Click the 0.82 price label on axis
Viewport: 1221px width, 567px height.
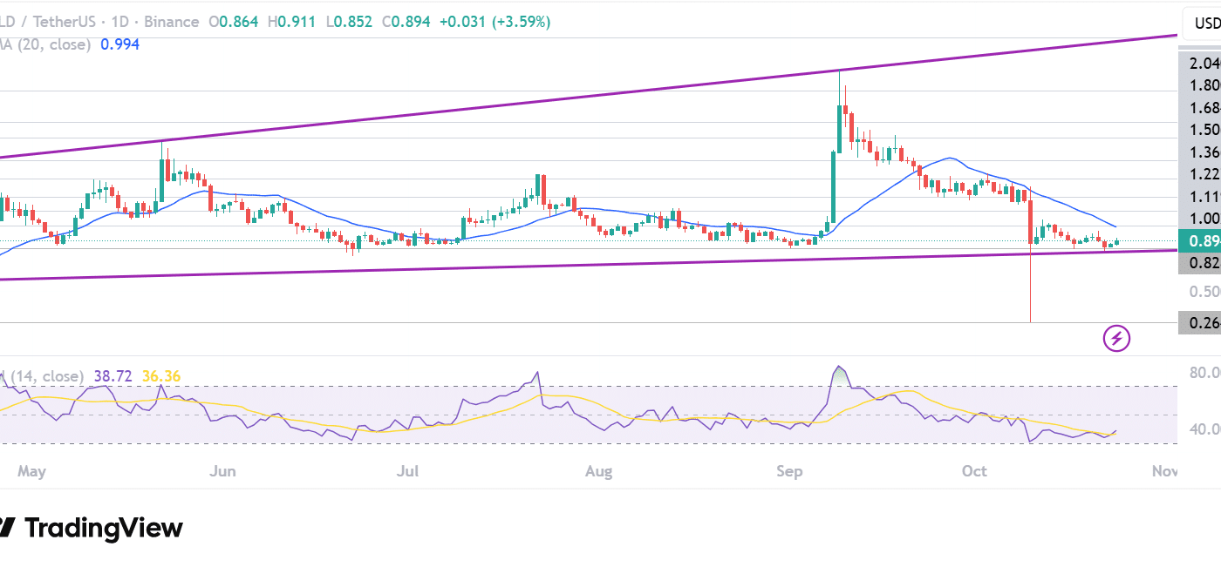(x=1198, y=263)
